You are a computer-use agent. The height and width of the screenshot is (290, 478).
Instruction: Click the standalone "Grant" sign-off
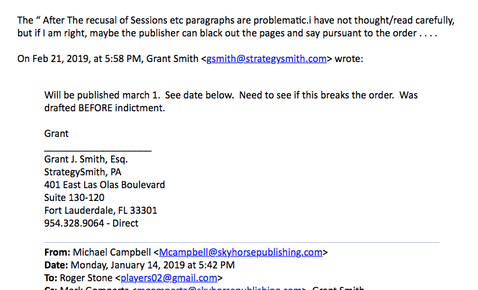(x=57, y=134)
